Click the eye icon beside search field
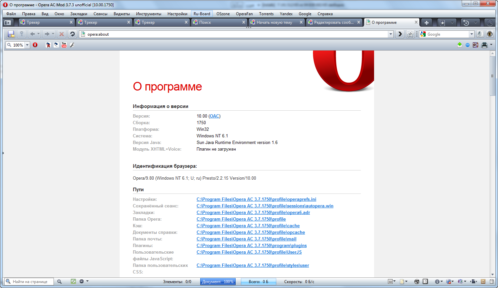 490,34
